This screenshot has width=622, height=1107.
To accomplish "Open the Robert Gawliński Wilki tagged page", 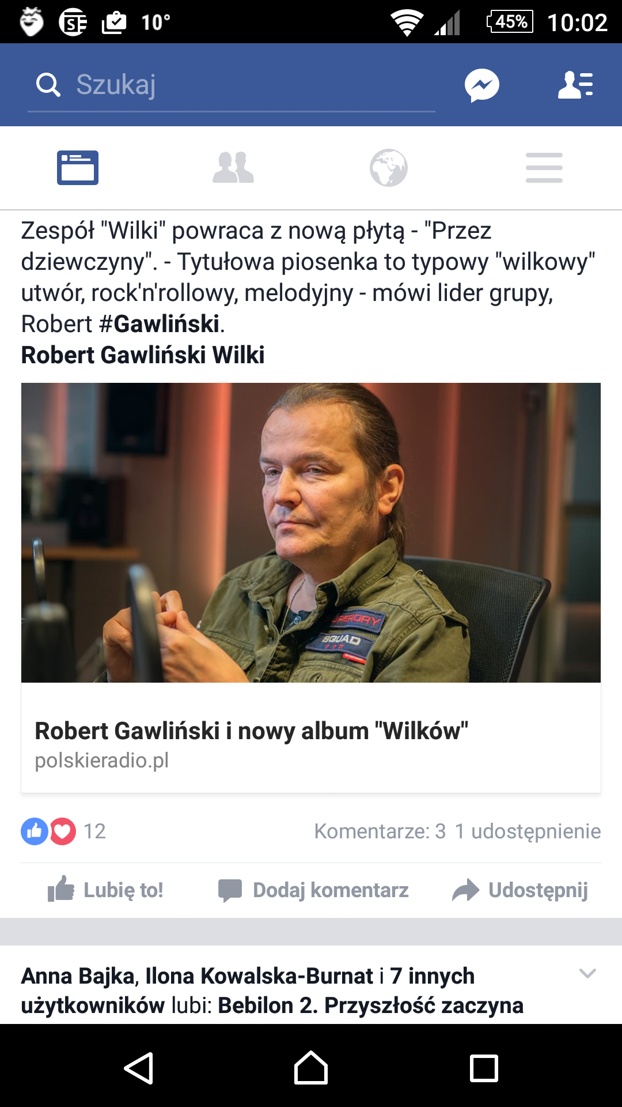I will coord(143,355).
